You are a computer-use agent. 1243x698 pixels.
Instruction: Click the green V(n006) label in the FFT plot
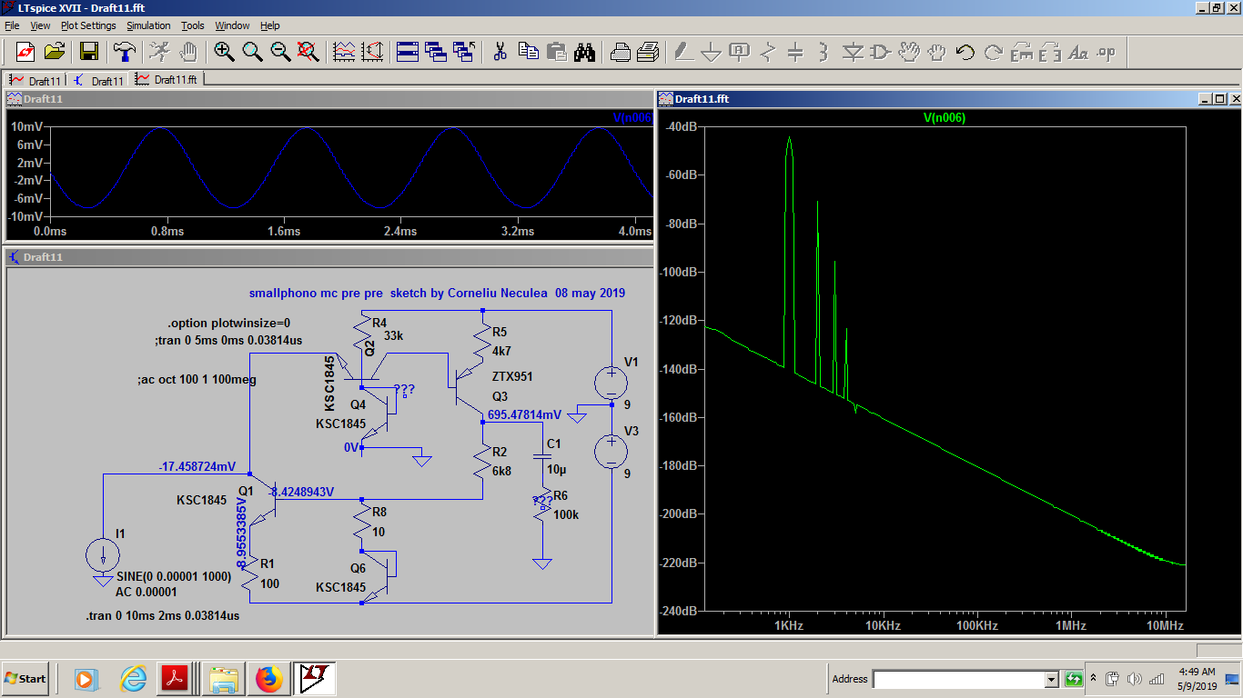(945, 117)
